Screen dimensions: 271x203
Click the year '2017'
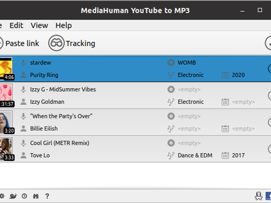(238, 156)
